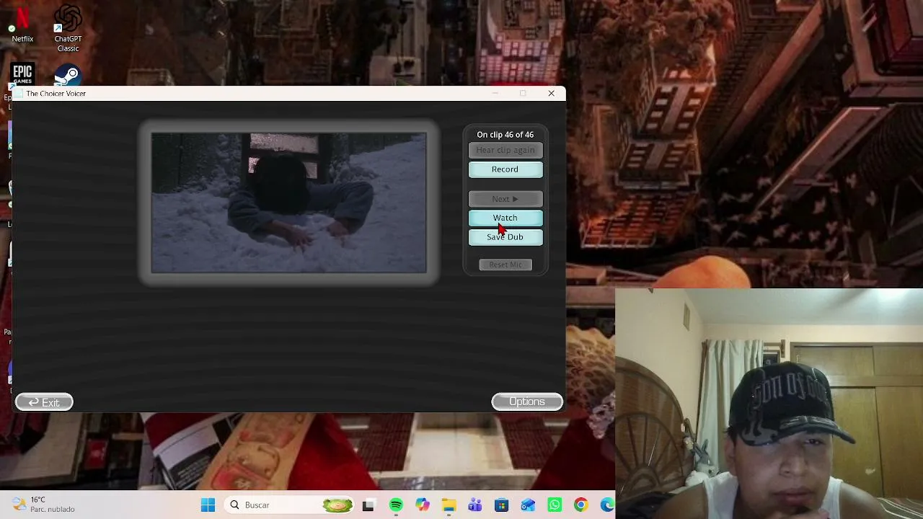The width and height of the screenshot is (923, 519).
Task: Open Task View from the taskbar
Action: 368,505
